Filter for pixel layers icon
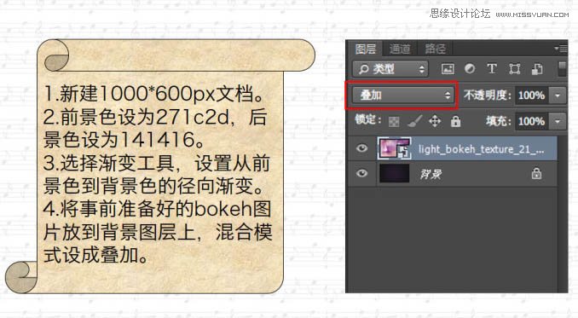The image size is (578, 318). [x=448, y=69]
